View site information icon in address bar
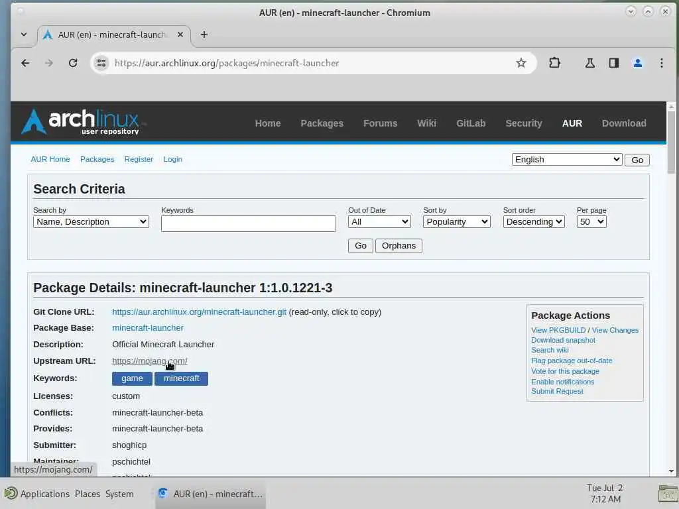679x509 pixels. tap(101, 63)
